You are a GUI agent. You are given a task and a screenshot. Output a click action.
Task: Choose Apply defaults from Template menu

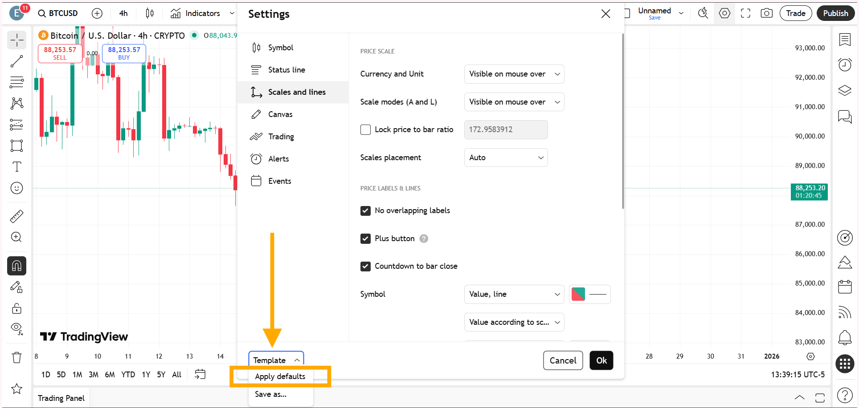pyautogui.click(x=280, y=376)
